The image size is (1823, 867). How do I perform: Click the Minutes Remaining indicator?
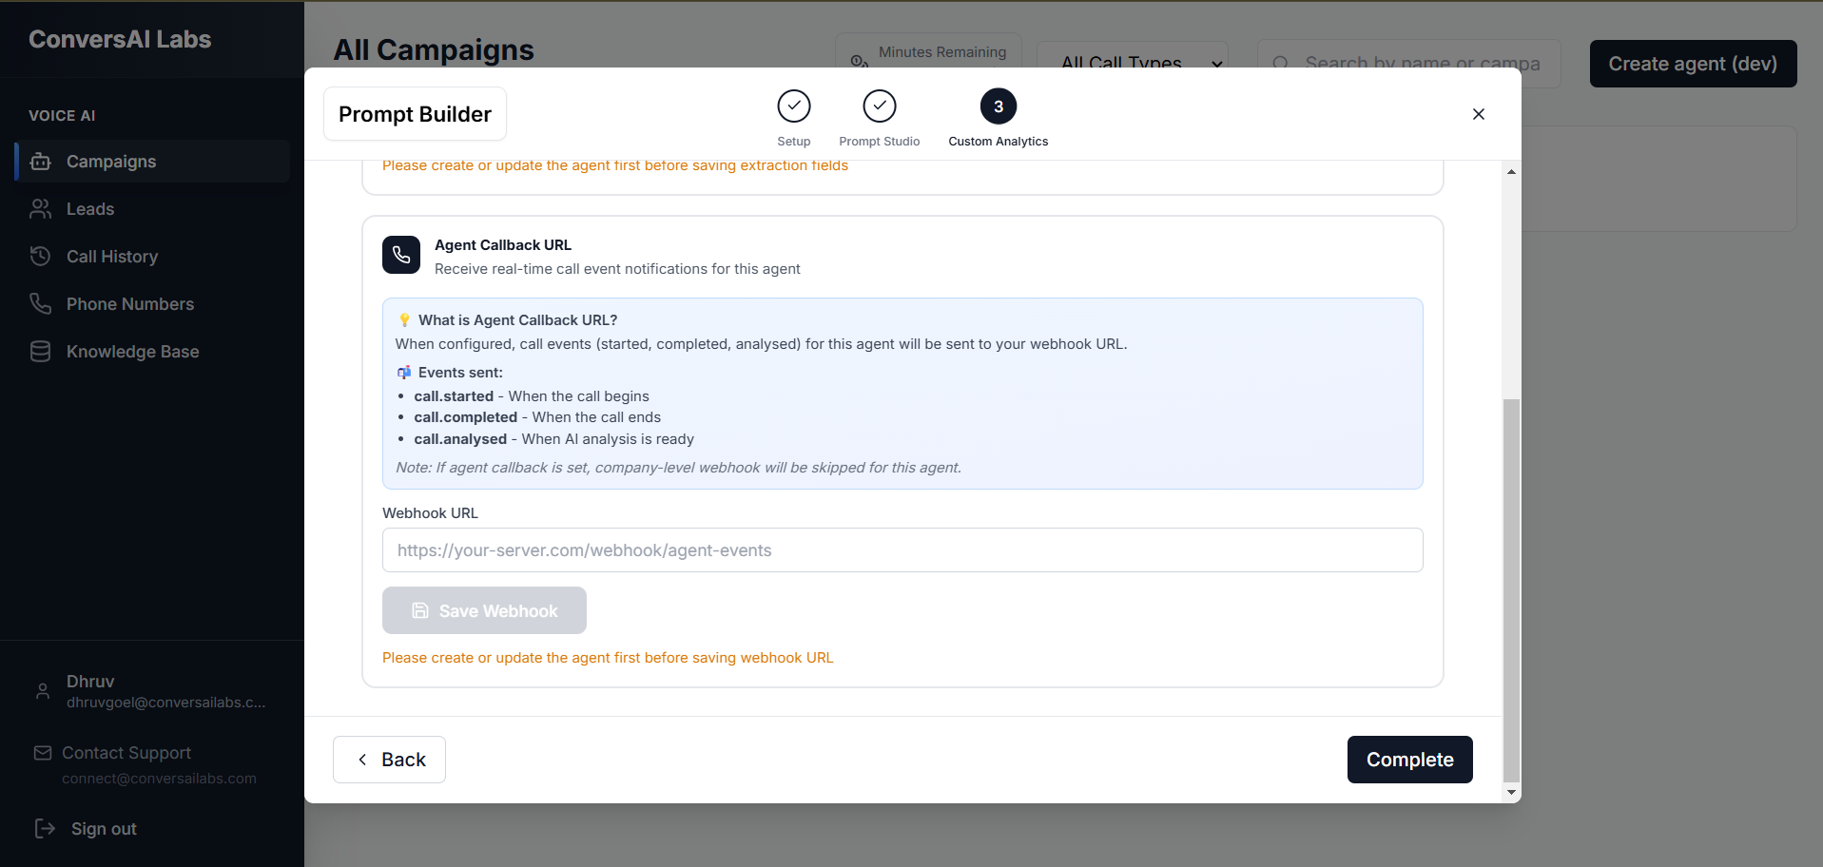(928, 52)
